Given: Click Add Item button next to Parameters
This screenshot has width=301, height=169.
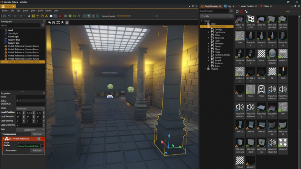Looking at the screenshot, I should pyautogui.click(x=37, y=151).
